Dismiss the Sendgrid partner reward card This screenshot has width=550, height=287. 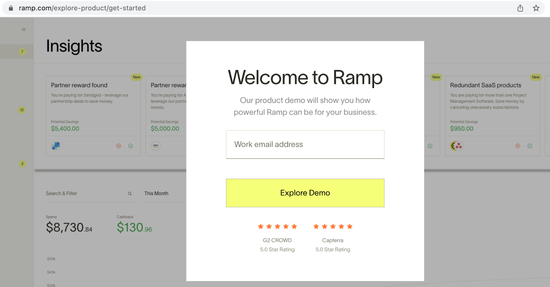119,146
